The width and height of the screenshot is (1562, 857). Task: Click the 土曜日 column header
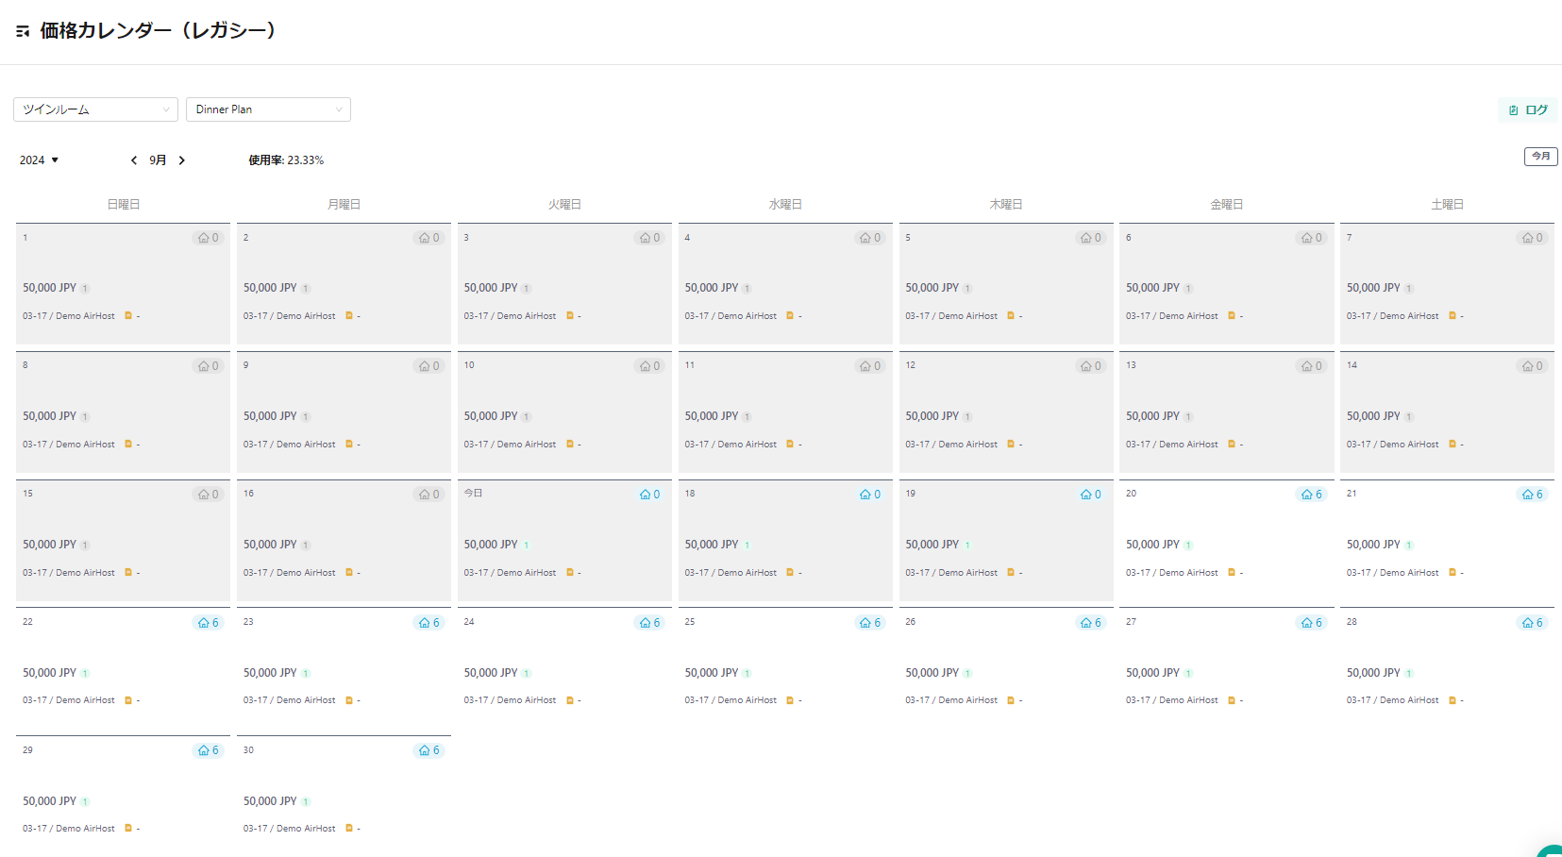coord(1447,205)
